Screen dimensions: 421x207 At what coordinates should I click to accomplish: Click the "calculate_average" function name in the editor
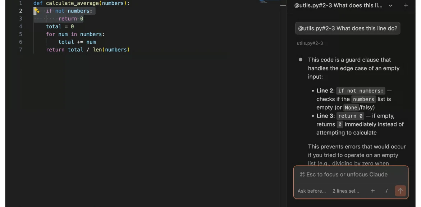pyautogui.click(x=73, y=4)
